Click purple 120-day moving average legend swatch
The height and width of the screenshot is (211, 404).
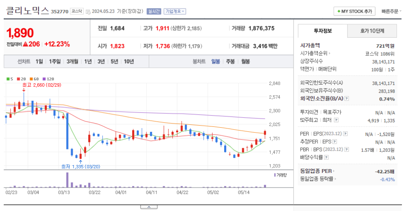[44, 79]
